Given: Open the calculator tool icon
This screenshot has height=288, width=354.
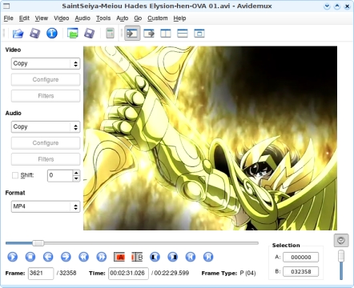Looking at the screenshot, I should click(110, 34).
